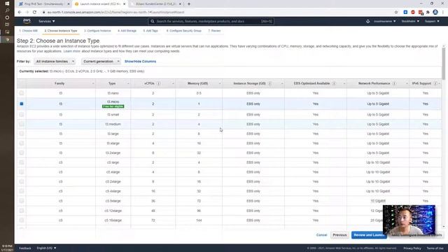Viewport: 448px width, 252px height.
Task: Toggle the t3.micro instance checkbox
Action: point(22,104)
